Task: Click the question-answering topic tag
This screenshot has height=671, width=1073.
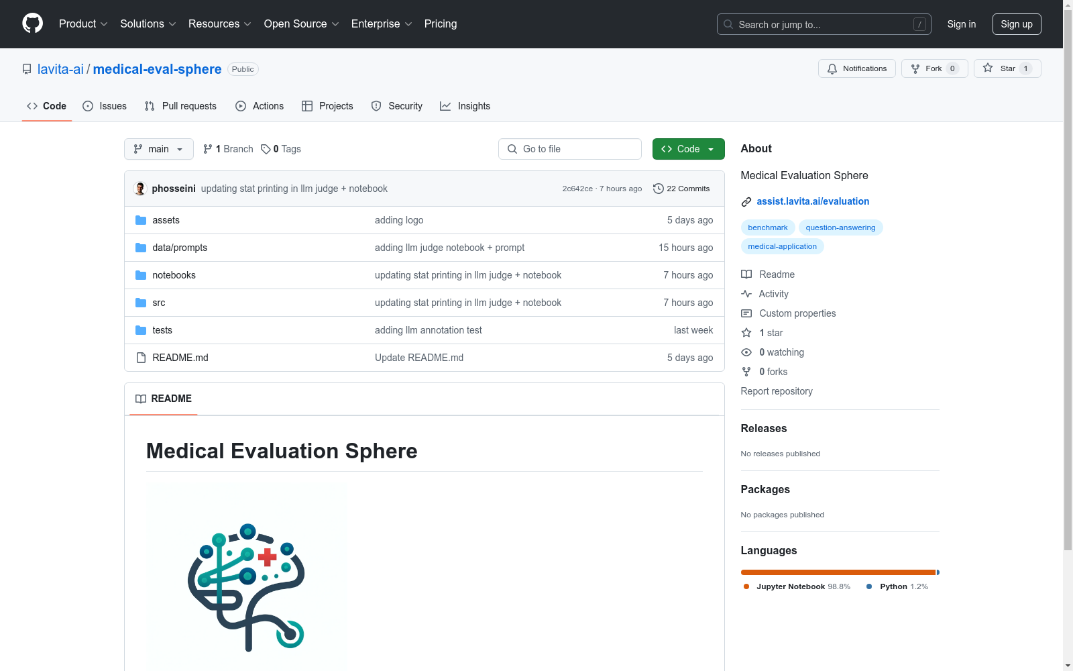Action: point(841,227)
